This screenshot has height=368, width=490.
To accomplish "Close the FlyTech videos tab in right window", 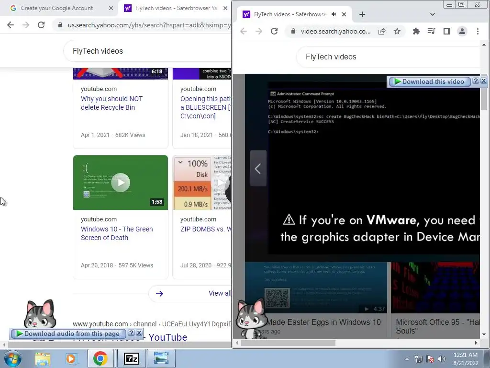I will [344, 14].
